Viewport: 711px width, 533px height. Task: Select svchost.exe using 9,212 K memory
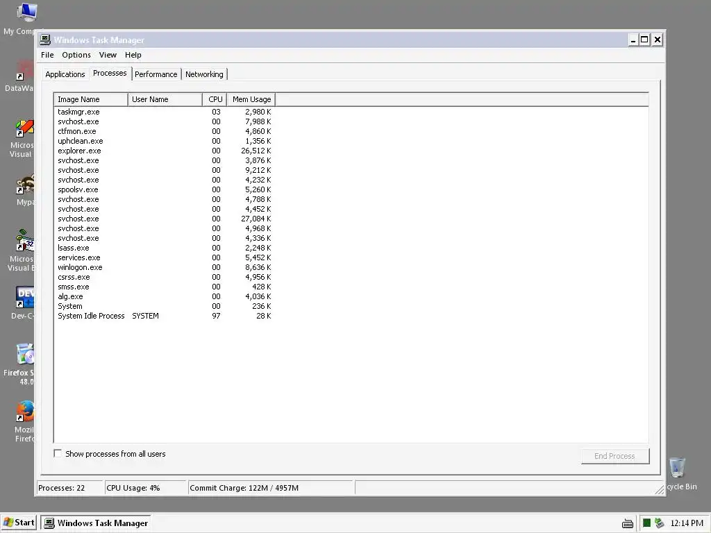click(x=164, y=170)
